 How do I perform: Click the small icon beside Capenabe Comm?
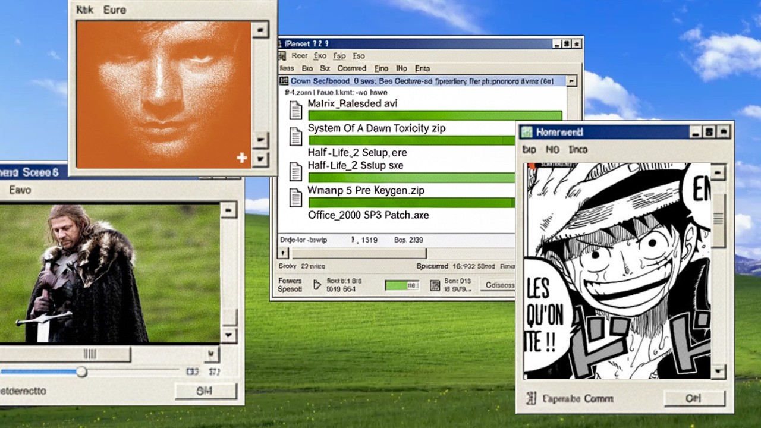[532, 398]
